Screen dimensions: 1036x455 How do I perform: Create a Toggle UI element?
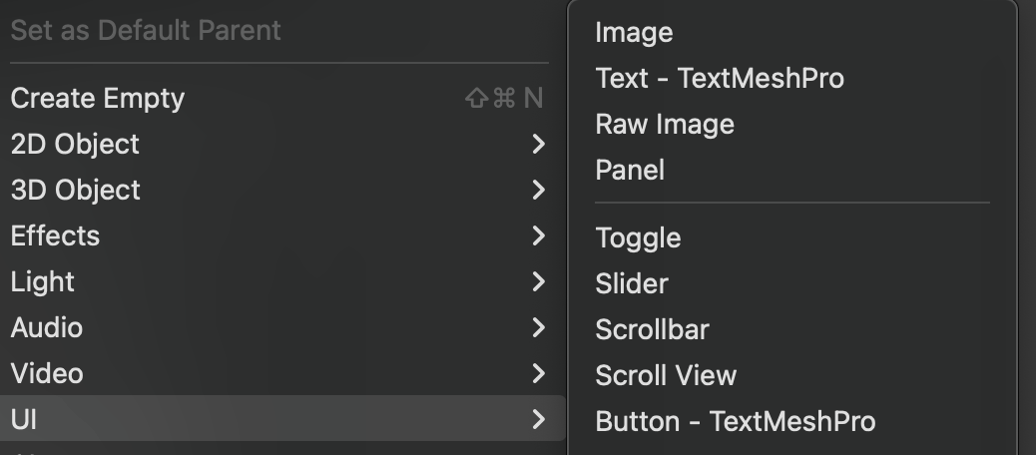(638, 238)
